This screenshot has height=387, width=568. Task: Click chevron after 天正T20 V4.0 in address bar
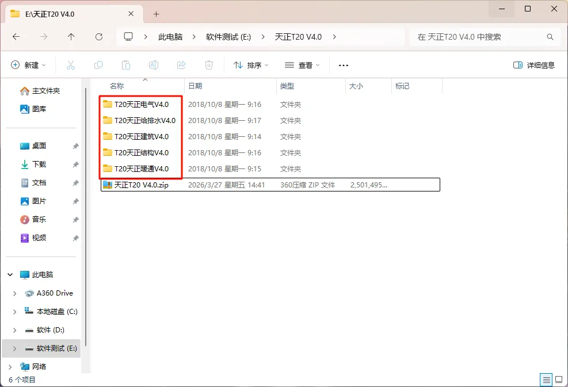tap(334, 37)
